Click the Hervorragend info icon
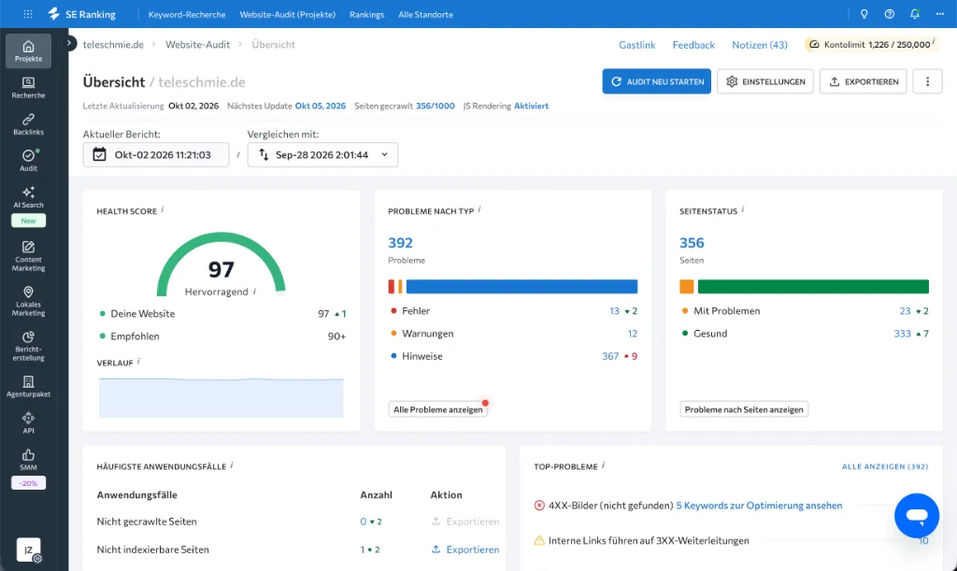Image resolution: width=957 pixels, height=571 pixels. [x=254, y=291]
